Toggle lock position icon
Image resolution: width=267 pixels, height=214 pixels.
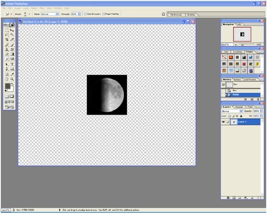(237, 116)
